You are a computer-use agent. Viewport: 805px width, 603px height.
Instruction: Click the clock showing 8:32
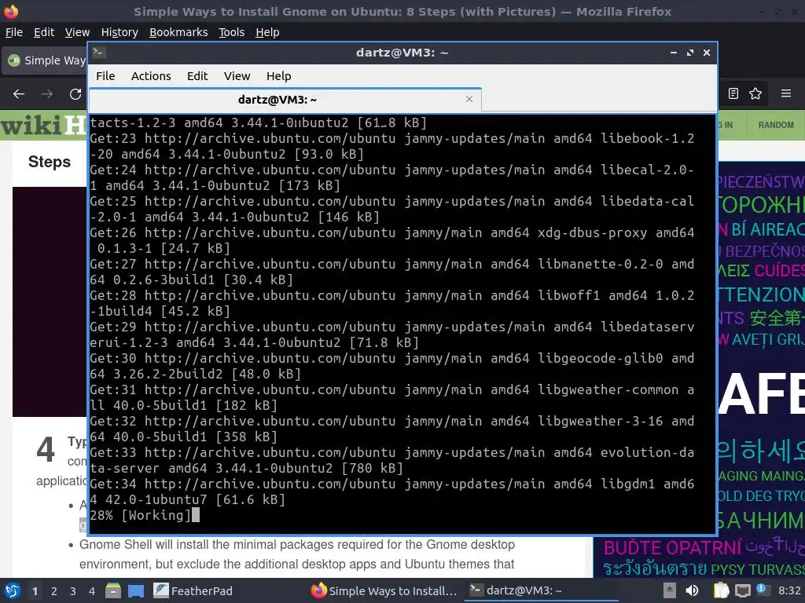[789, 590]
